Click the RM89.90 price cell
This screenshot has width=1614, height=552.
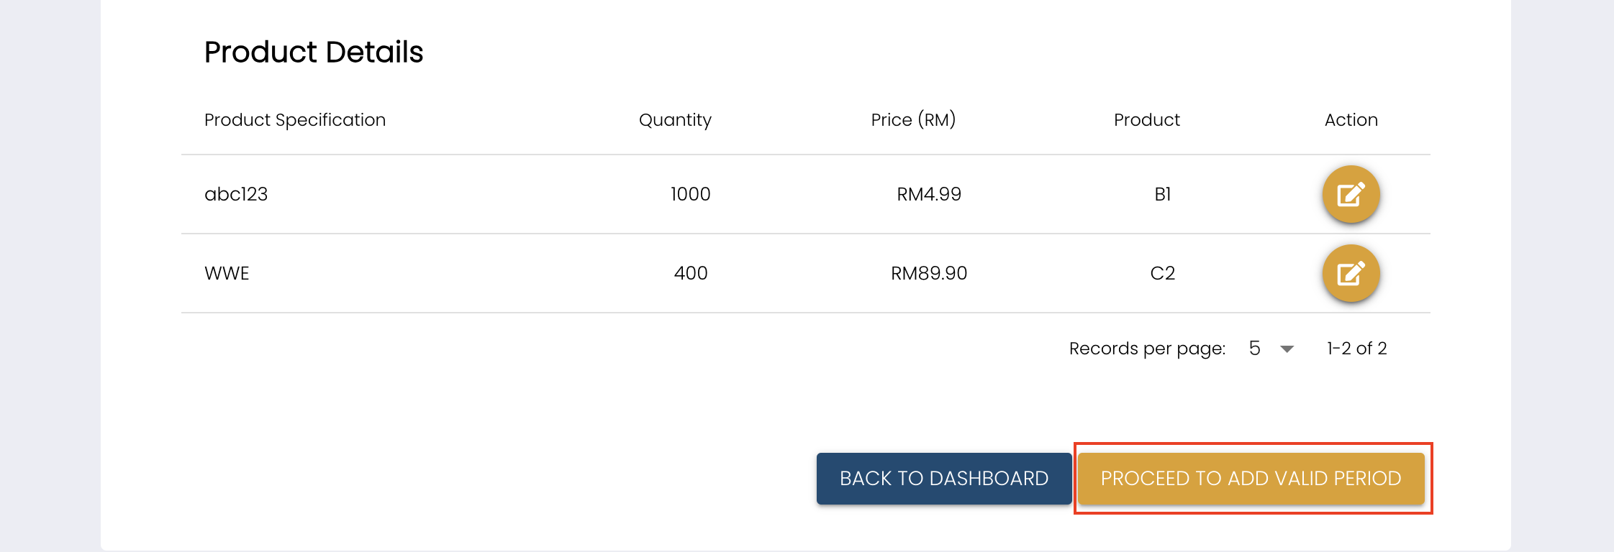[x=928, y=273]
